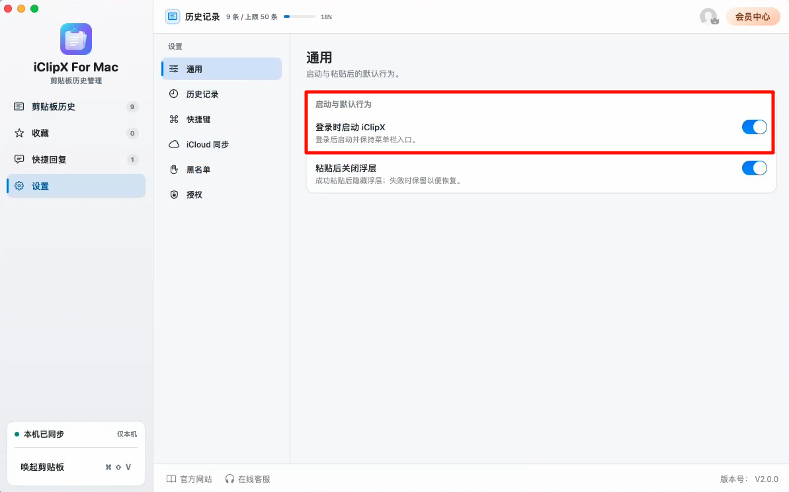Open 快捷回复 section
The width and height of the screenshot is (789, 492).
point(76,159)
